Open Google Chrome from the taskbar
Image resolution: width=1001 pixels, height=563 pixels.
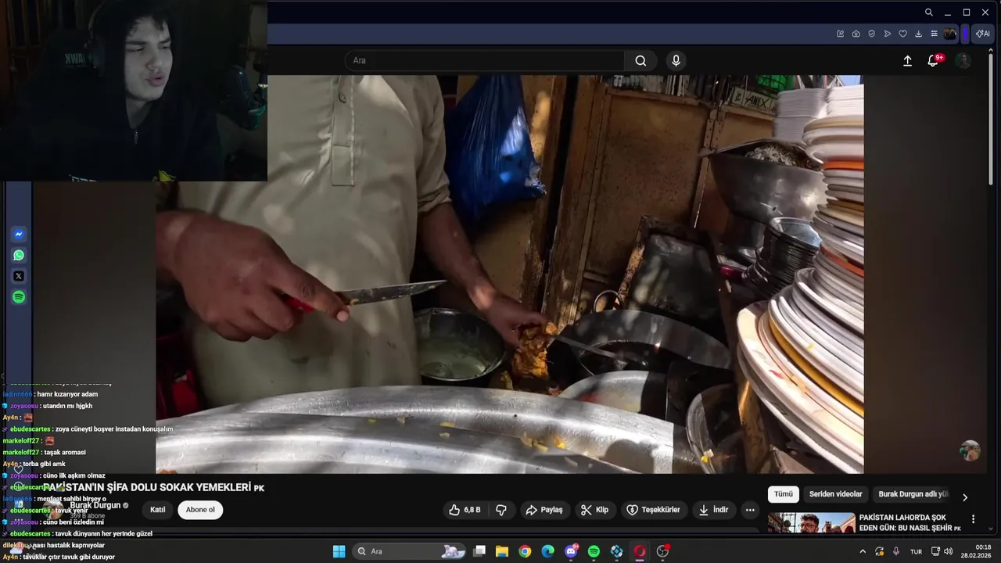525,551
